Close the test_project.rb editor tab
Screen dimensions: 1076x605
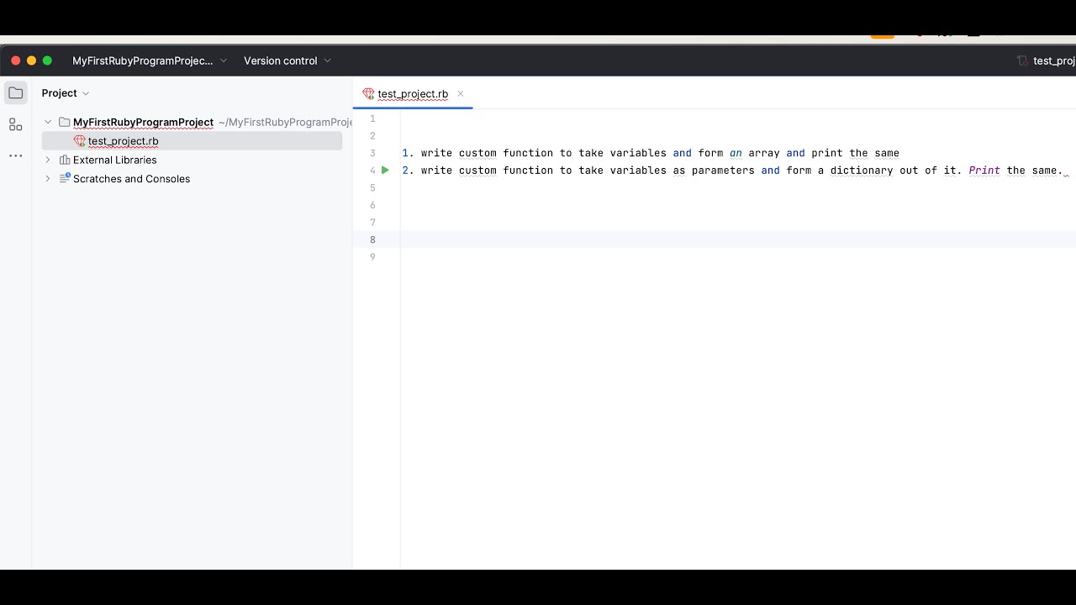461,94
